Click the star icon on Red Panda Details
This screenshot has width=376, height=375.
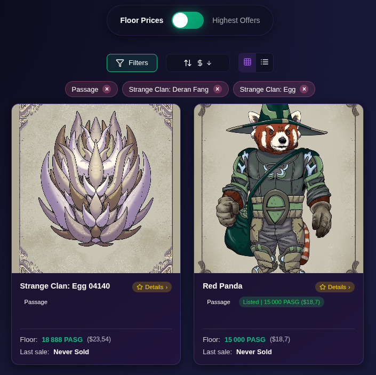click(x=323, y=287)
